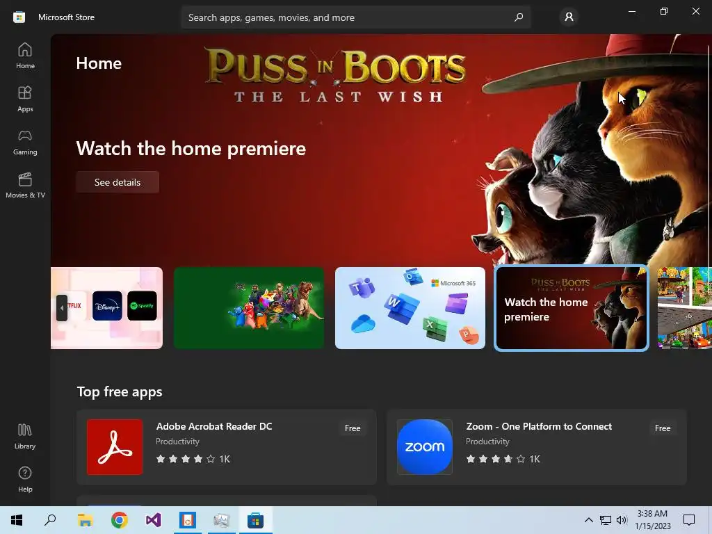Open File Explorer from the taskbar
This screenshot has height=534, width=712.
point(85,520)
